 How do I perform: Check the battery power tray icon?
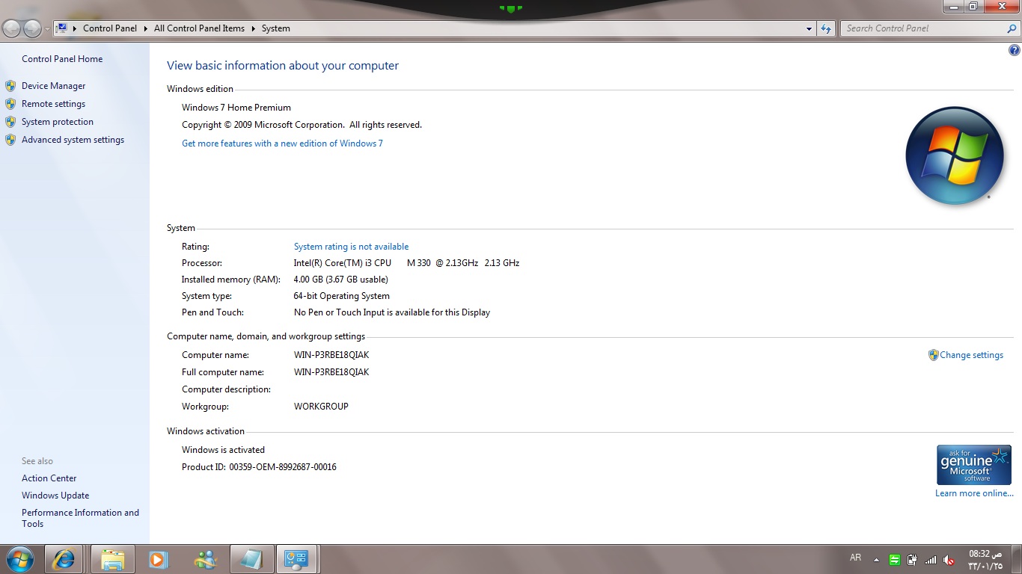pos(913,560)
